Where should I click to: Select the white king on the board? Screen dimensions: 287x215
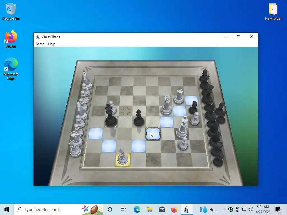pos(182,127)
